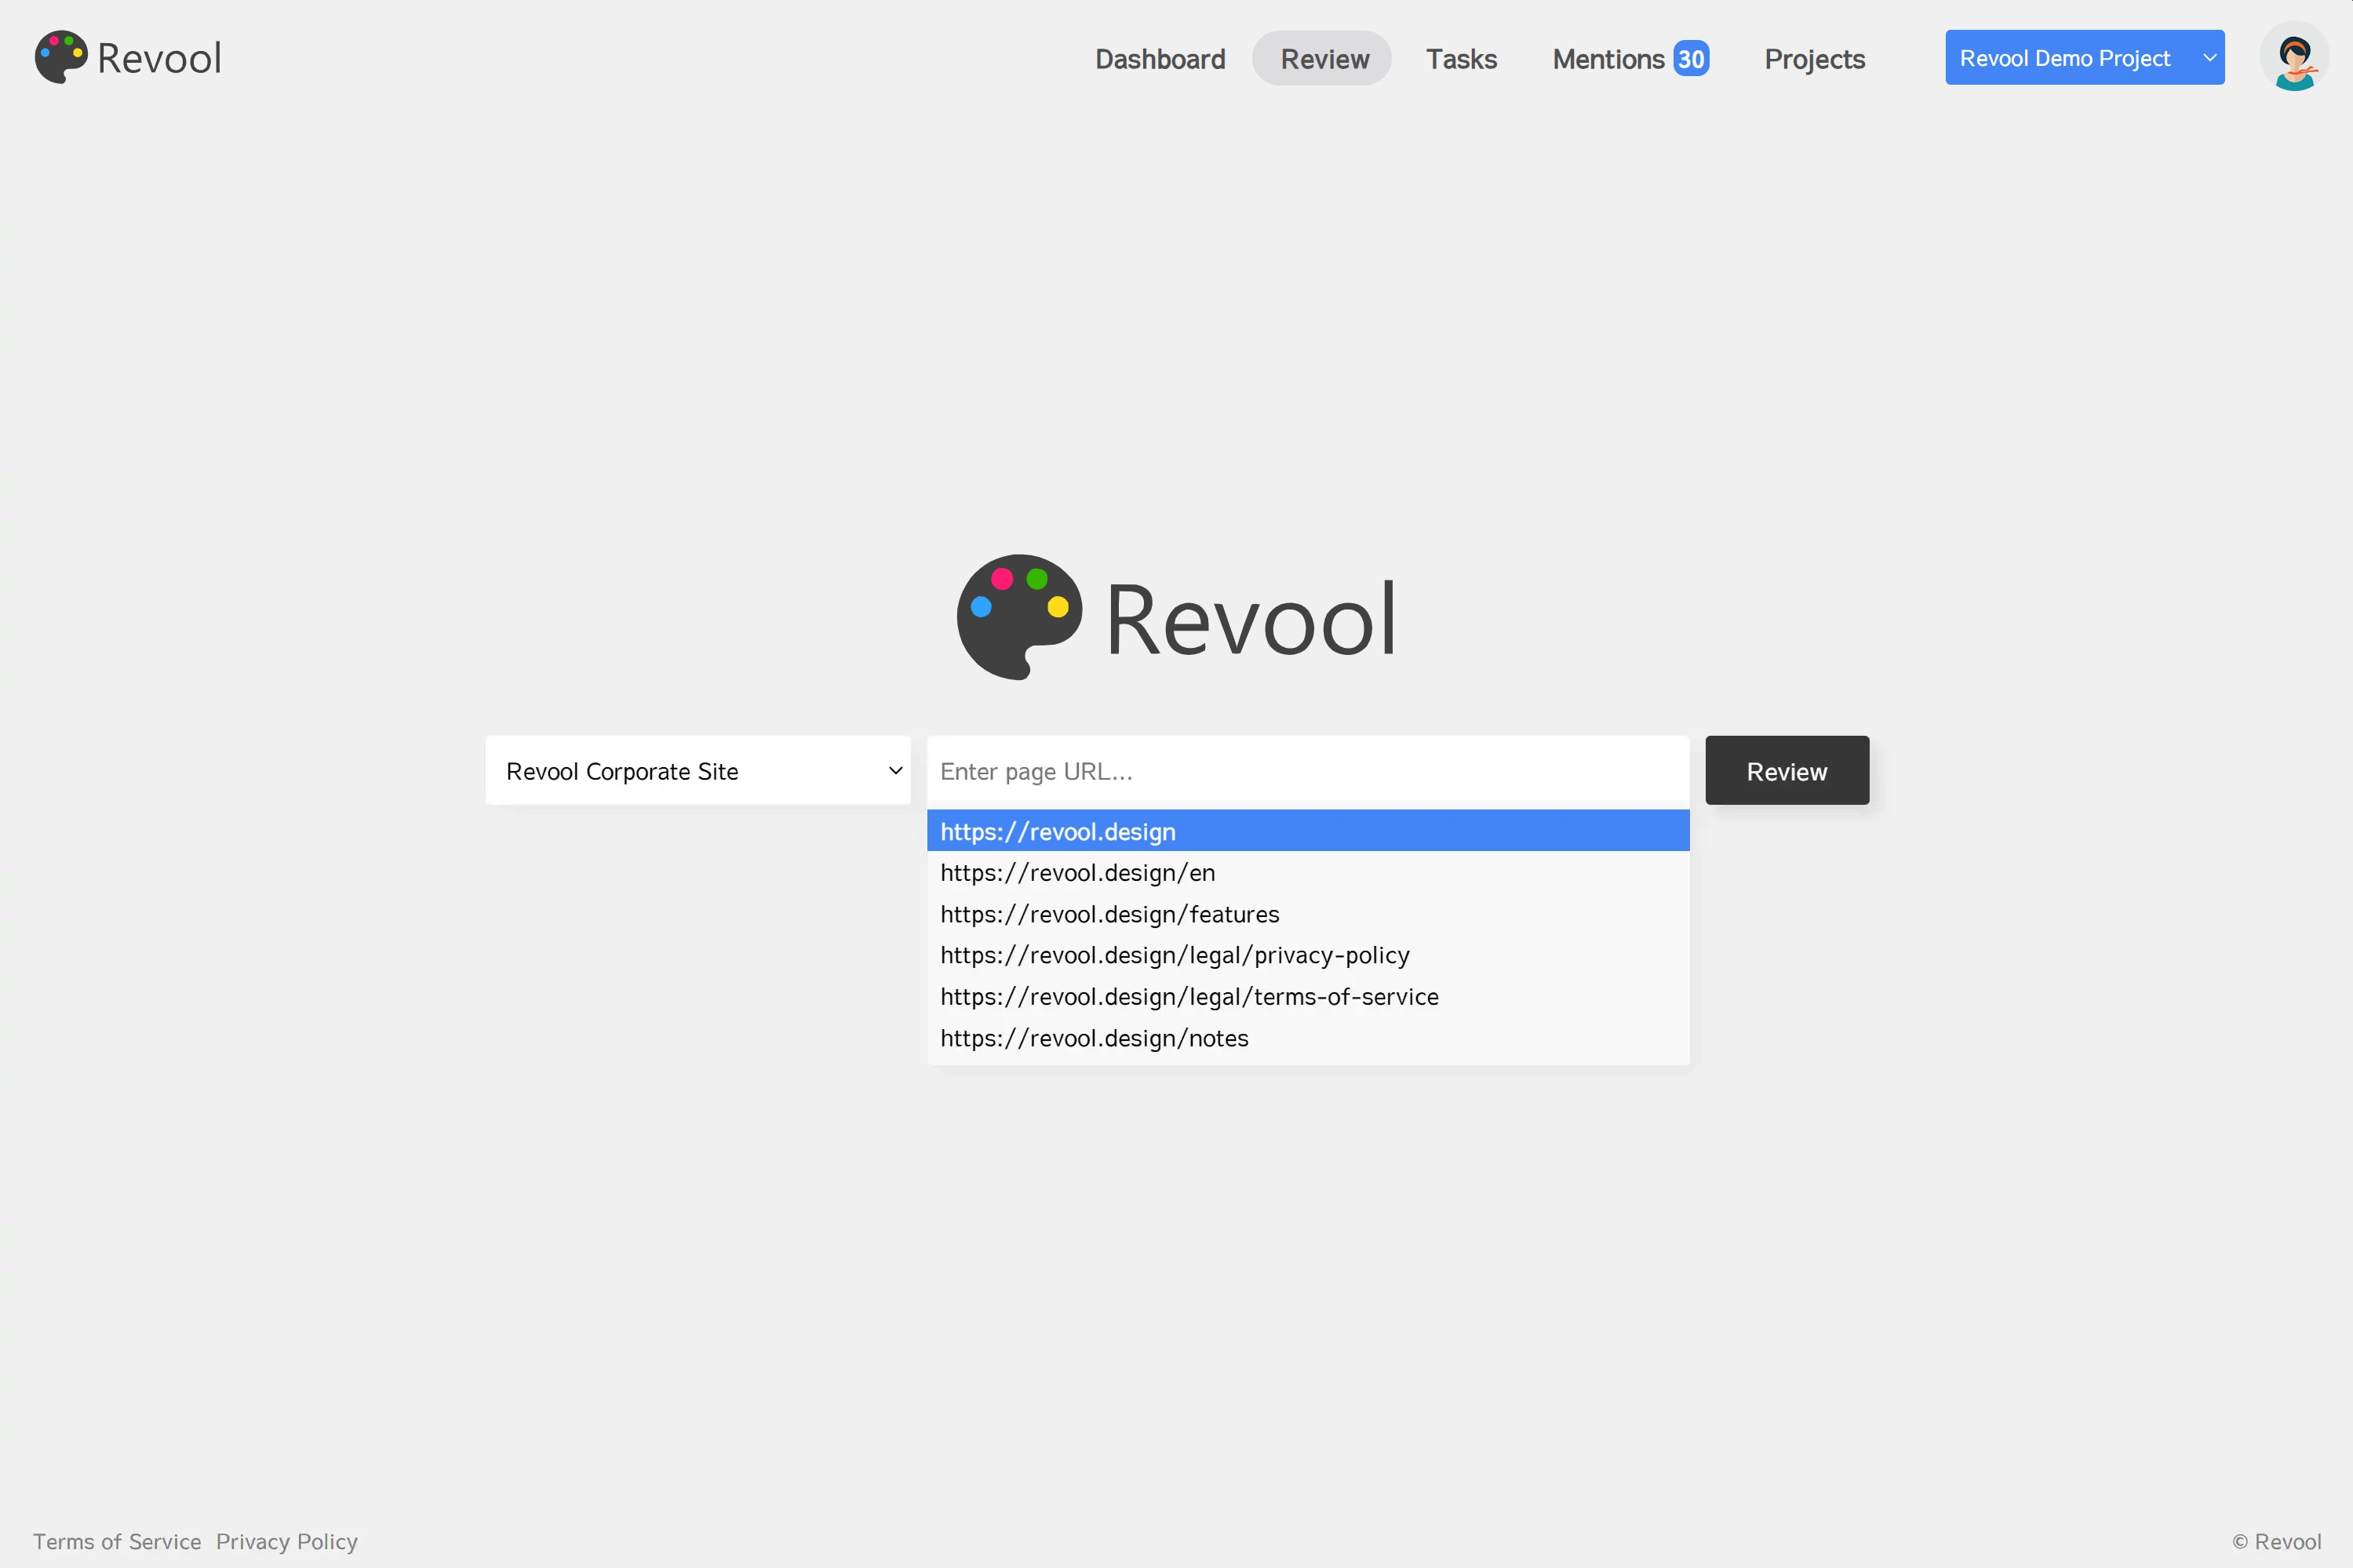The height and width of the screenshot is (1568, 2353).
Task: Click the Revool wordmark in the header
Action: tap(159, 58)
